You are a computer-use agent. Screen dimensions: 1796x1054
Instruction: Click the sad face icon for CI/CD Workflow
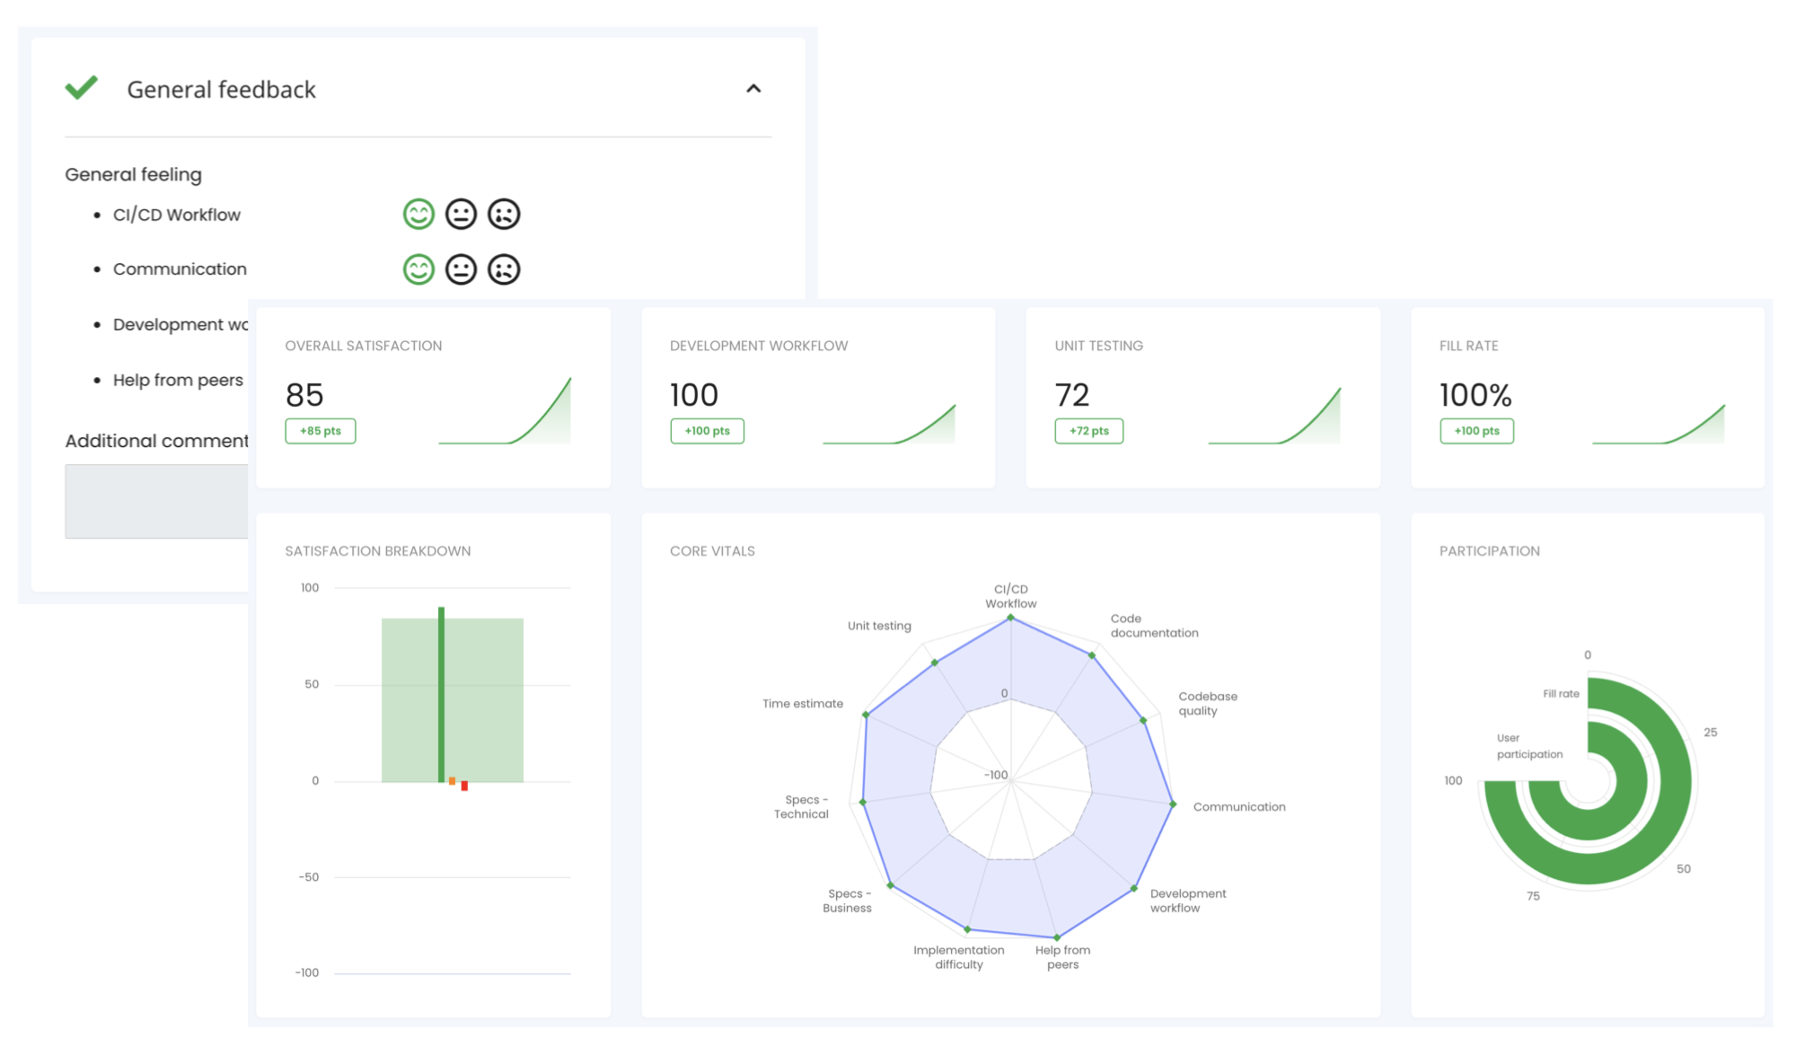[504, 214]
